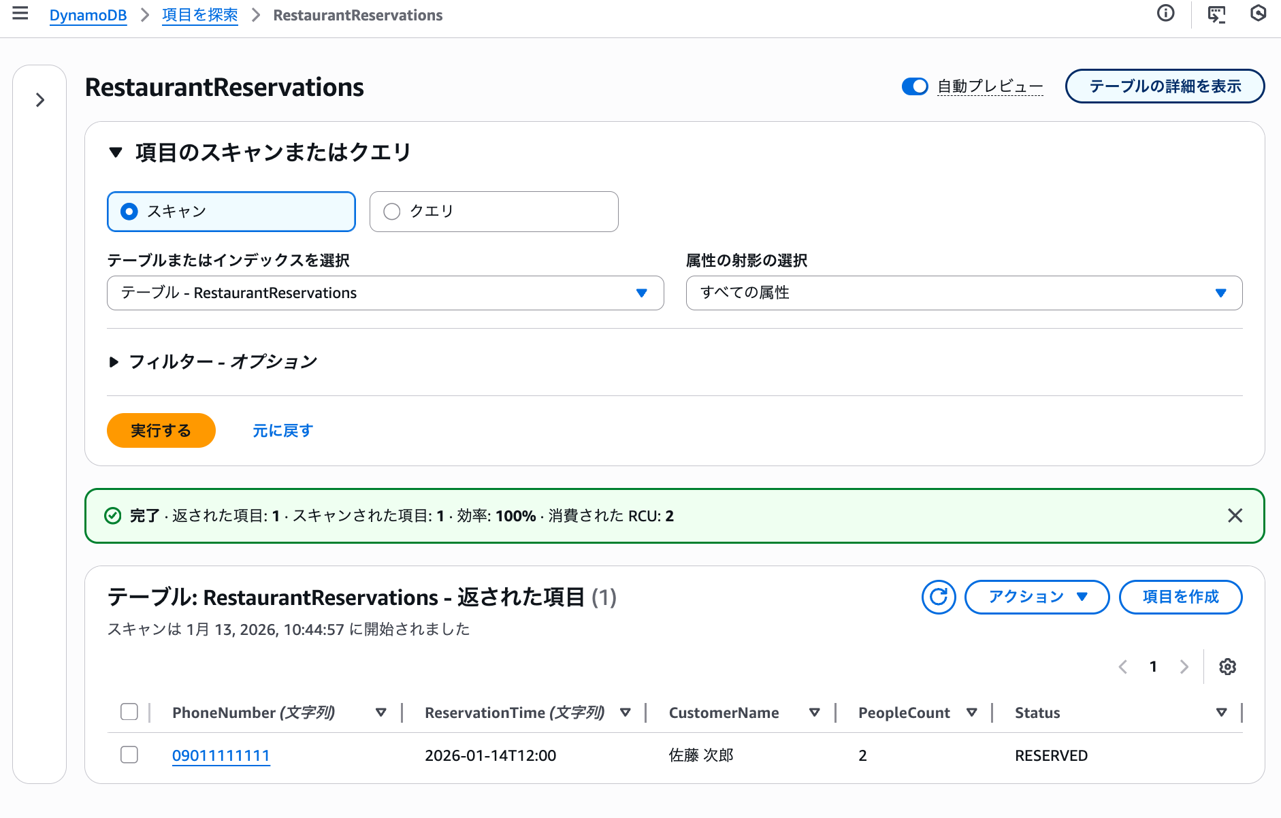
Task: Select the クエリ radio button
Action: [x=391, y=211]
